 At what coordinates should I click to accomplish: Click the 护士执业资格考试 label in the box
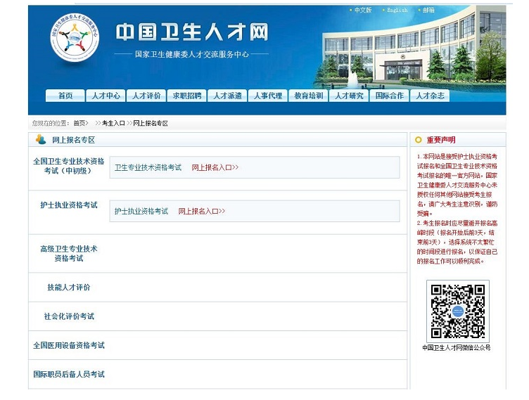click(x=141, y=211)
